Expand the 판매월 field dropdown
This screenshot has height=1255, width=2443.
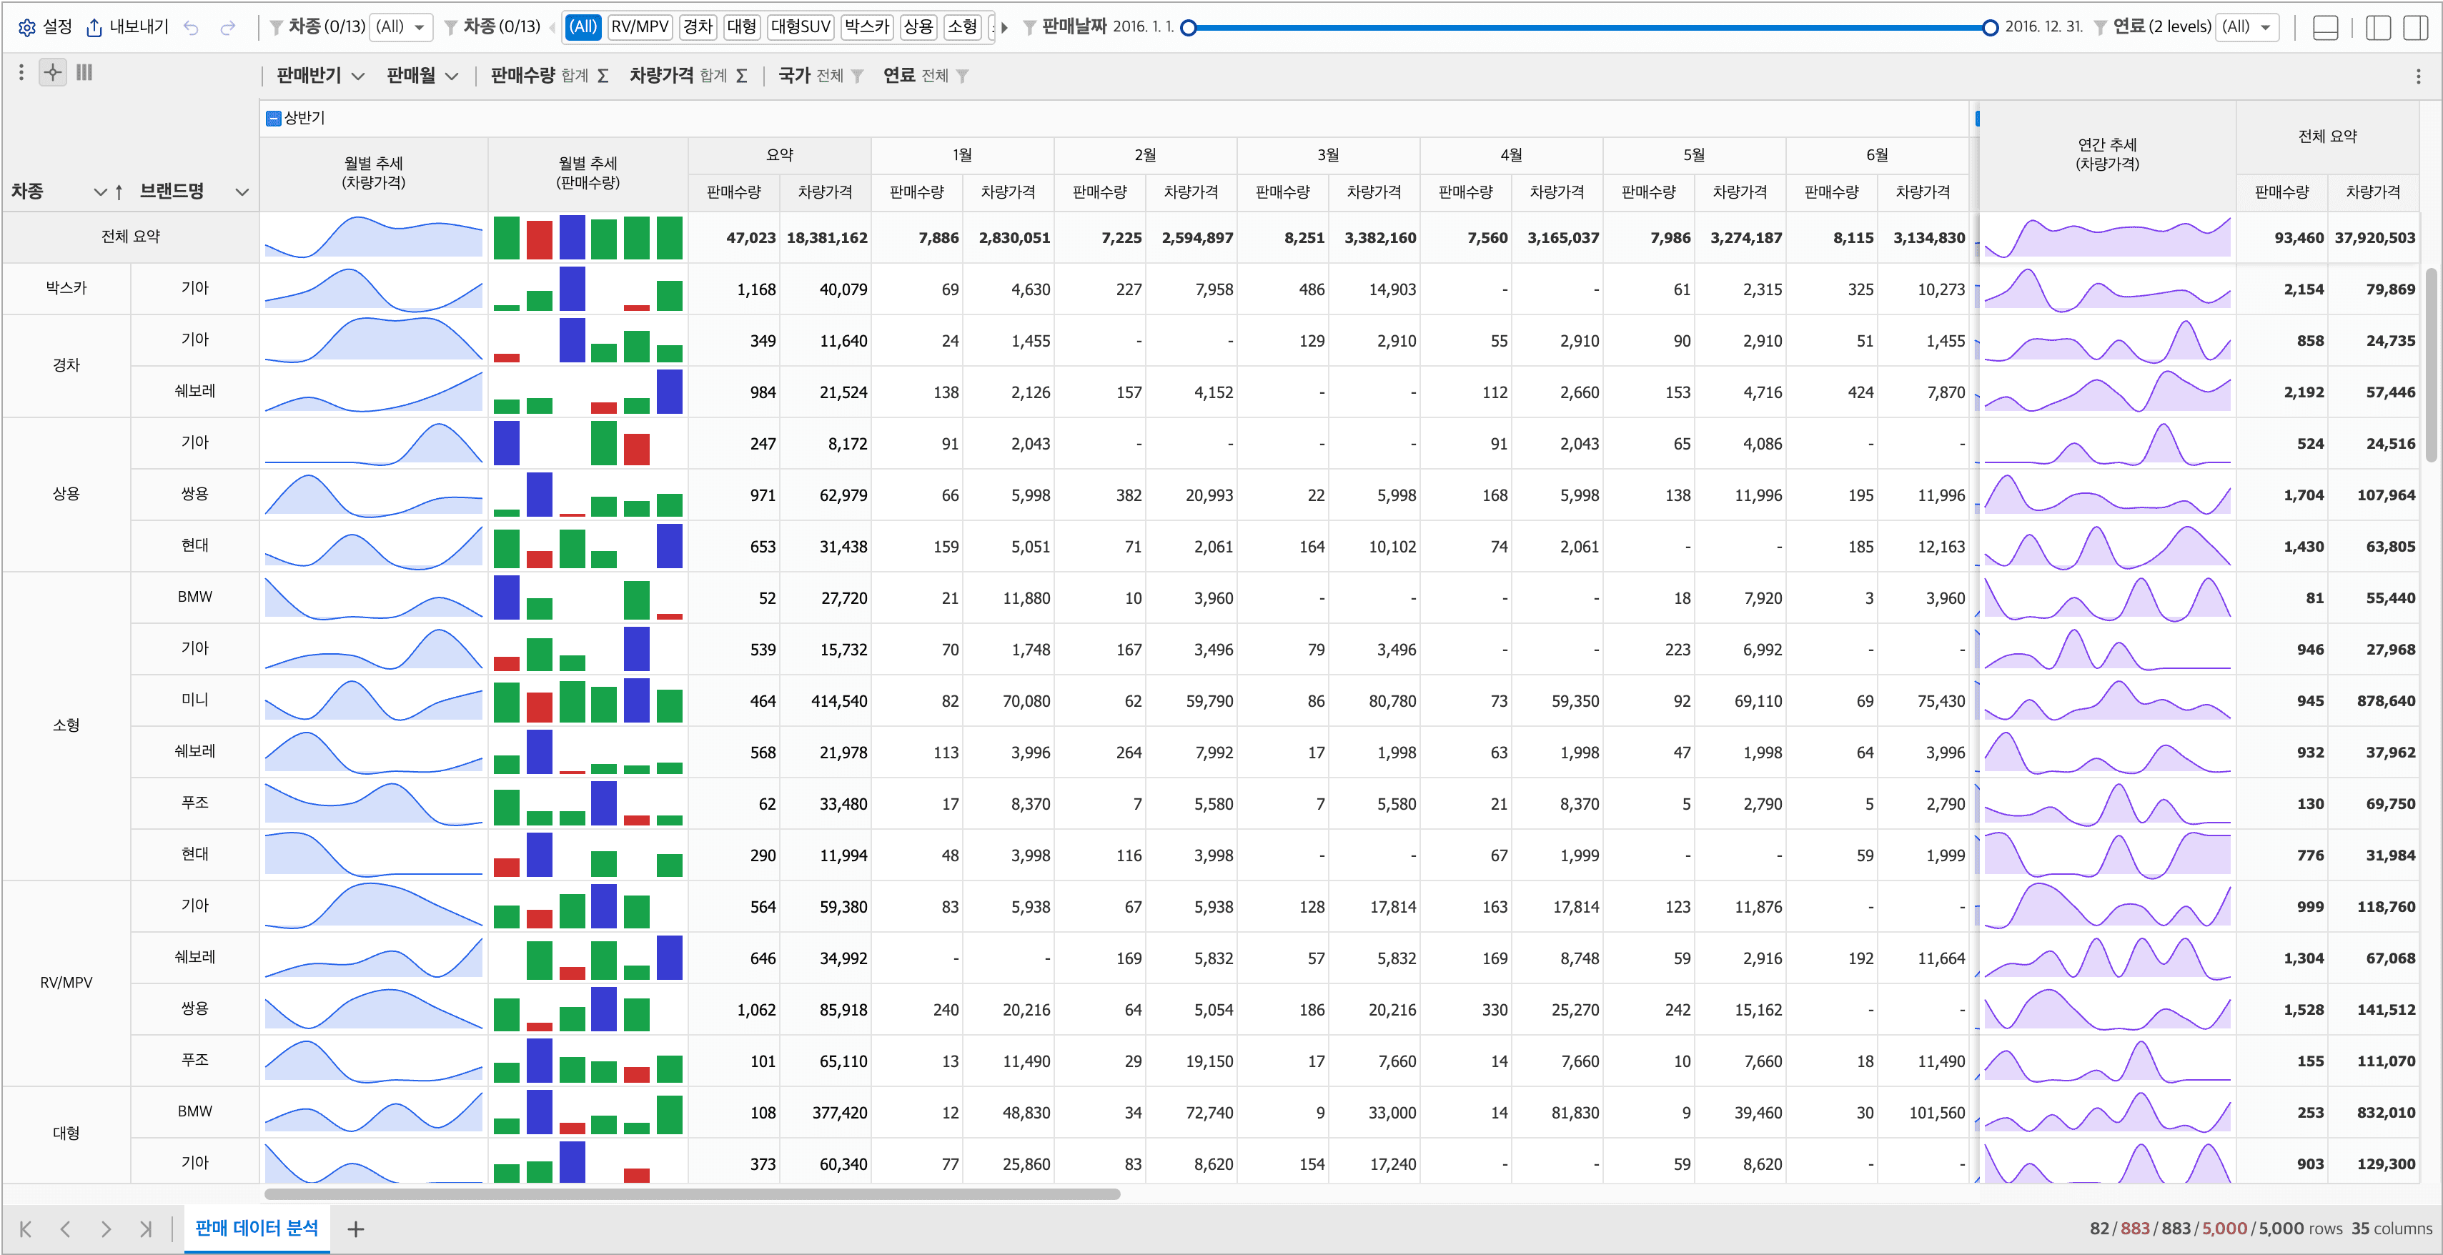coord(452,76)
